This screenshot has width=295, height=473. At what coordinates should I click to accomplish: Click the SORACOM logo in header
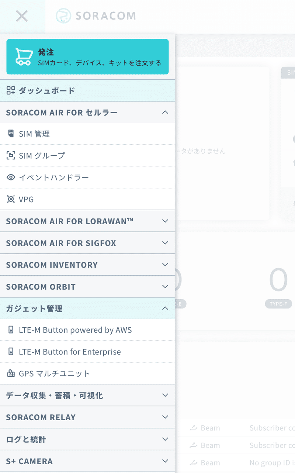[x=96, y=16]
